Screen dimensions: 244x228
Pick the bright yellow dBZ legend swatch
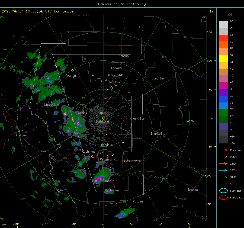click(x=223, y=59)
